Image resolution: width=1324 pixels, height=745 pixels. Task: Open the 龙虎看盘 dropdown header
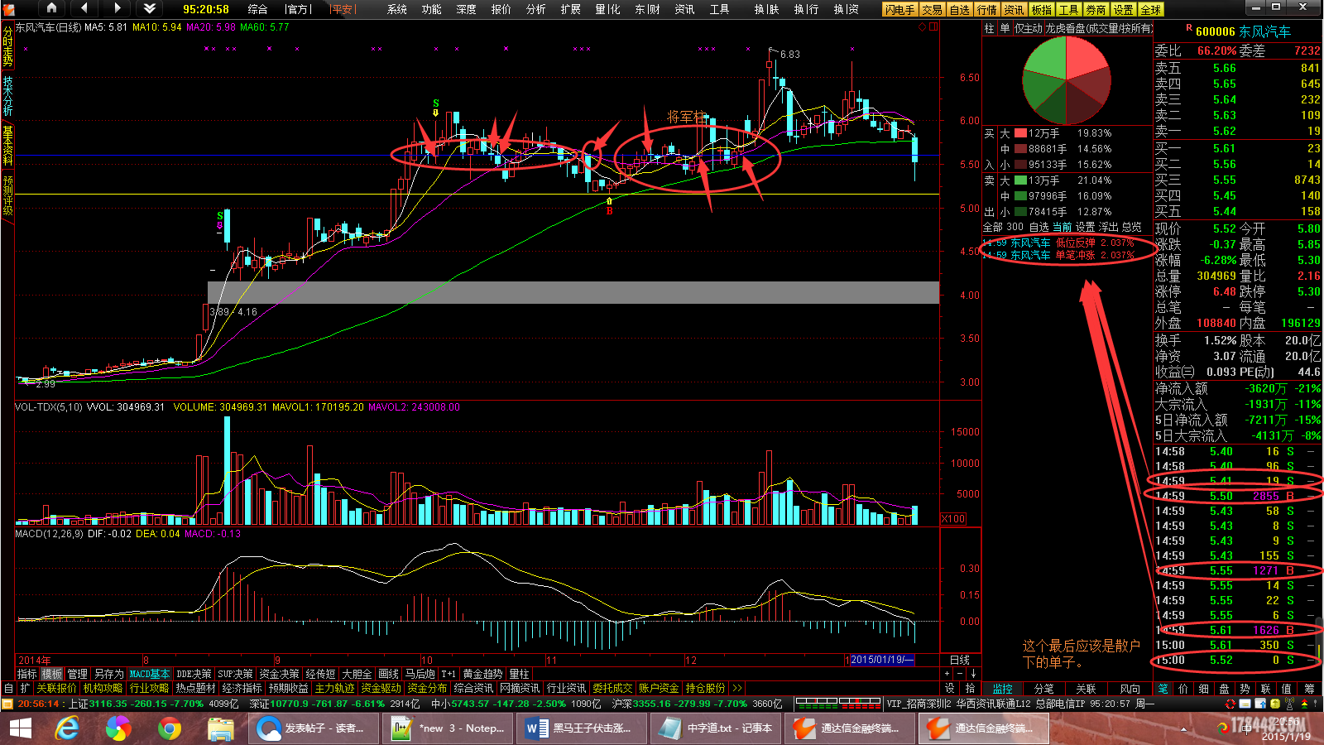click(x=1099, y=28)
